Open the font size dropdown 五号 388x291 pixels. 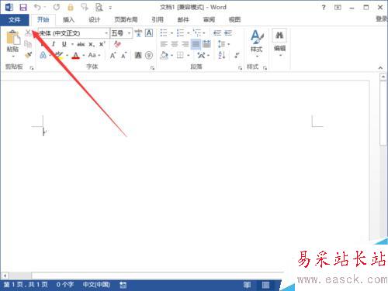[129, 33]
